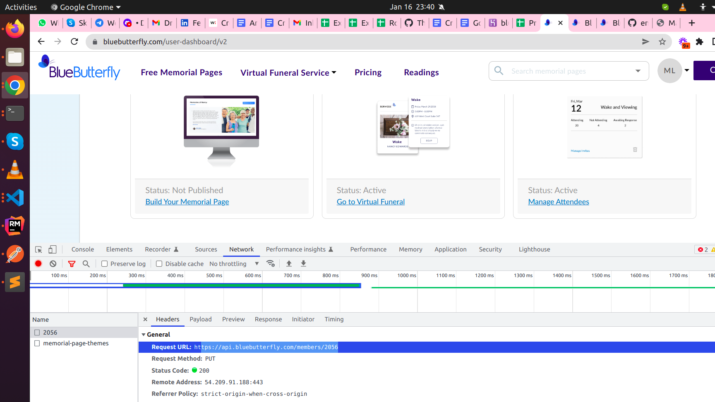Open Sublime Text from the dock
This screenshot has width=715, height=402.
click(15, 282)
